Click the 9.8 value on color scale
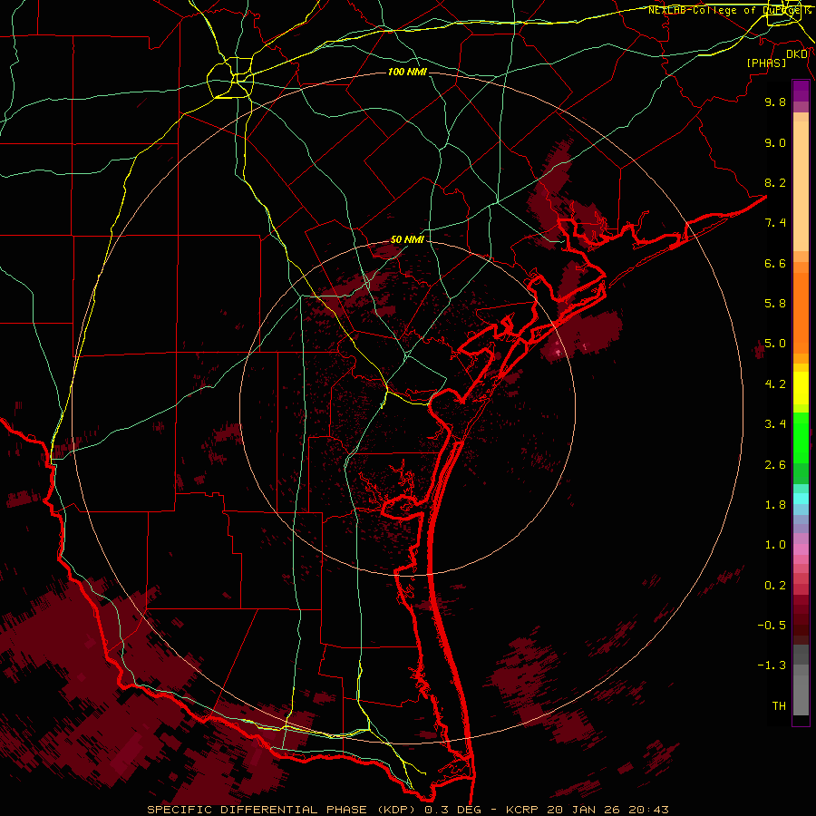816x816 pixels. (775, 102)
